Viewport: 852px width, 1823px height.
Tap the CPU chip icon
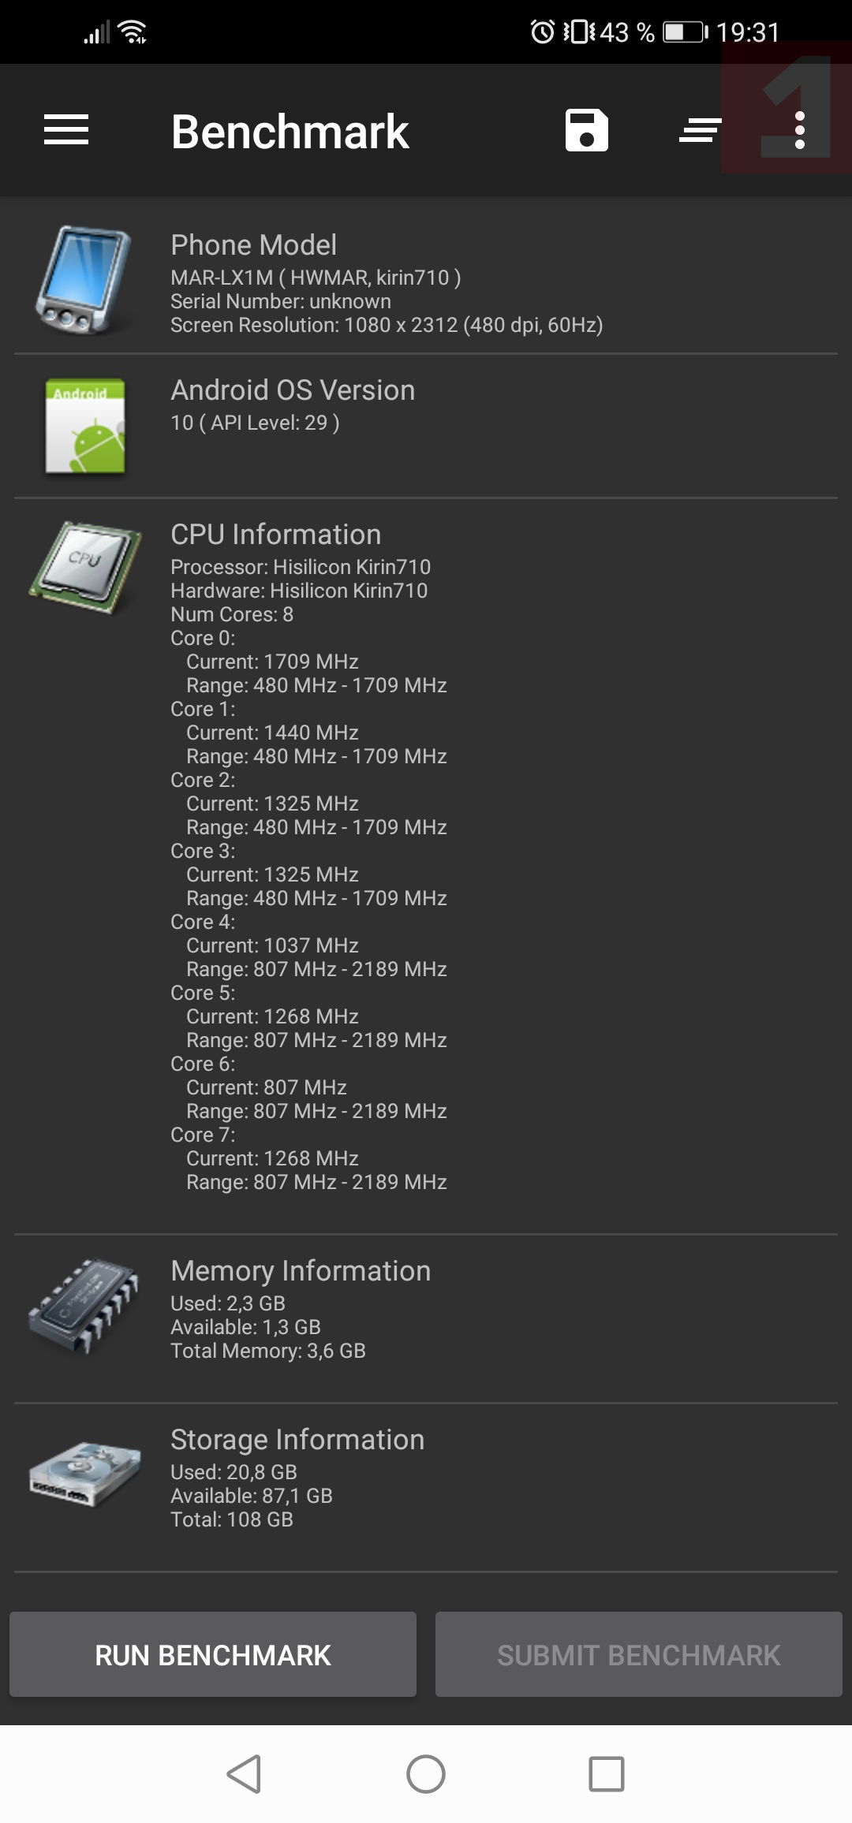pos(85,566)
